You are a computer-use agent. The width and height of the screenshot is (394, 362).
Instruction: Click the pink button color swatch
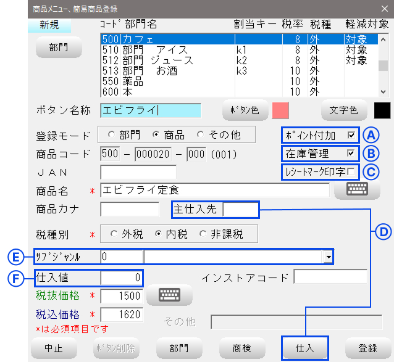(281, 110)
